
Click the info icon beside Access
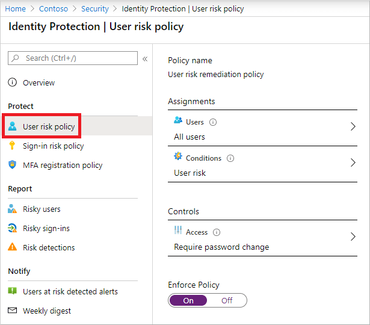[217, 232]
